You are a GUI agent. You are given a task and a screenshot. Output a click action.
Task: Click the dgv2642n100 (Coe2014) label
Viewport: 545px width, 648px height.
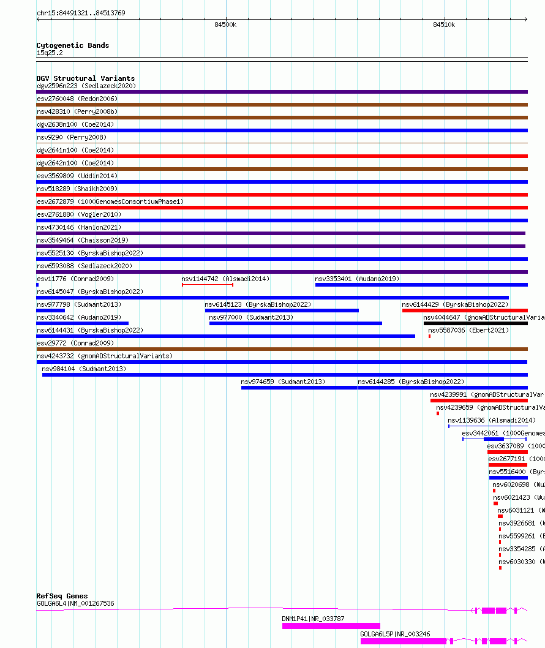75,163
